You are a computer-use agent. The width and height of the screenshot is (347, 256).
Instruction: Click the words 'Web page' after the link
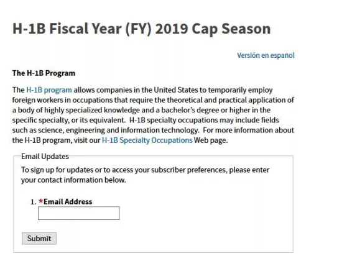(x=211, y=140)
